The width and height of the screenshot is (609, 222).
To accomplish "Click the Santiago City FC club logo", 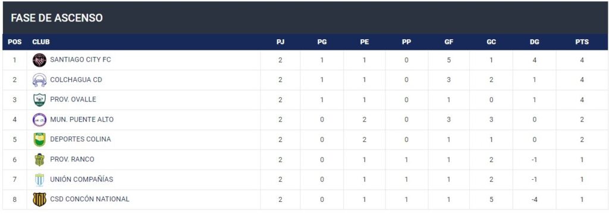I will pyautogui.click(x=39, y=60).
